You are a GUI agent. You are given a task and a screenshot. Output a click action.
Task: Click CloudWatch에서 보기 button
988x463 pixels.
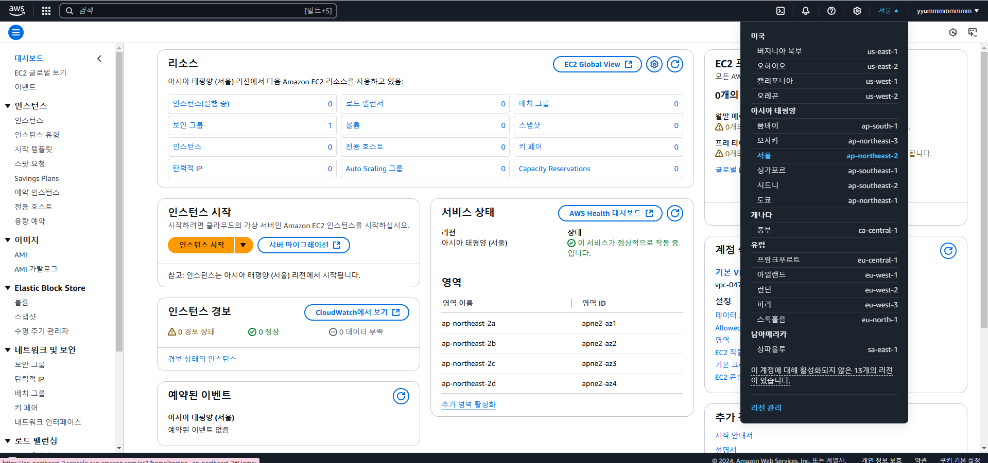click(x=357, y=312)
